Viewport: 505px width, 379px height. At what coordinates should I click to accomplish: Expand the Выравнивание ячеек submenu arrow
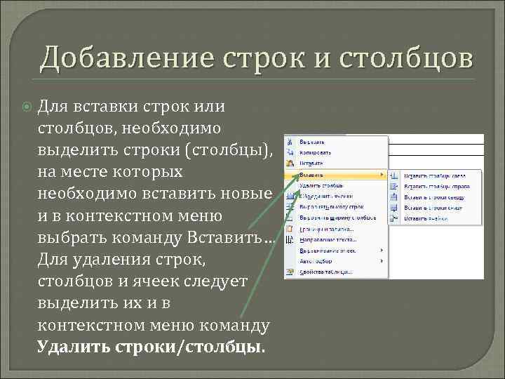pyautogui.click(x=382, y=250)
